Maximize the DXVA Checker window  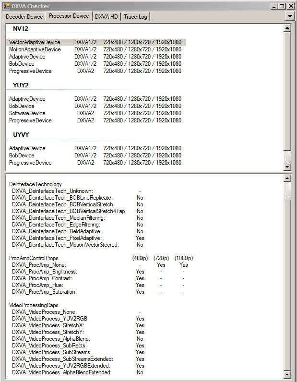(x=282, y=6)
